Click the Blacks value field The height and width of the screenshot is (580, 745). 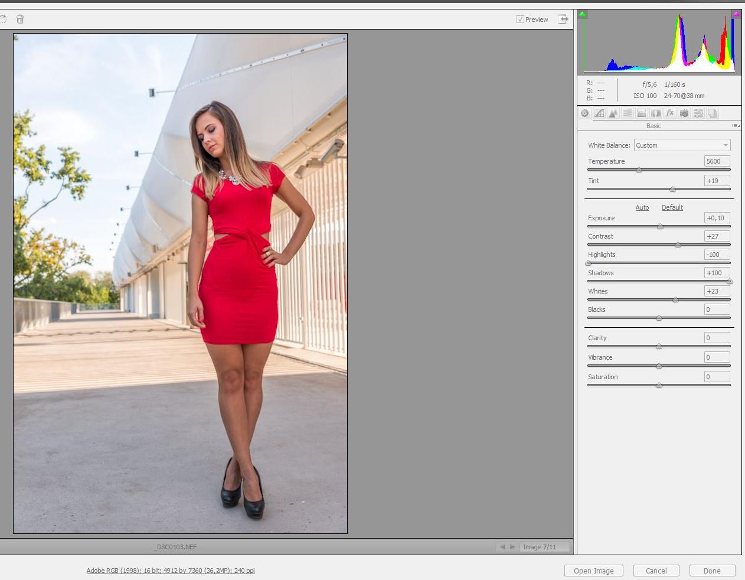(717, 309)
